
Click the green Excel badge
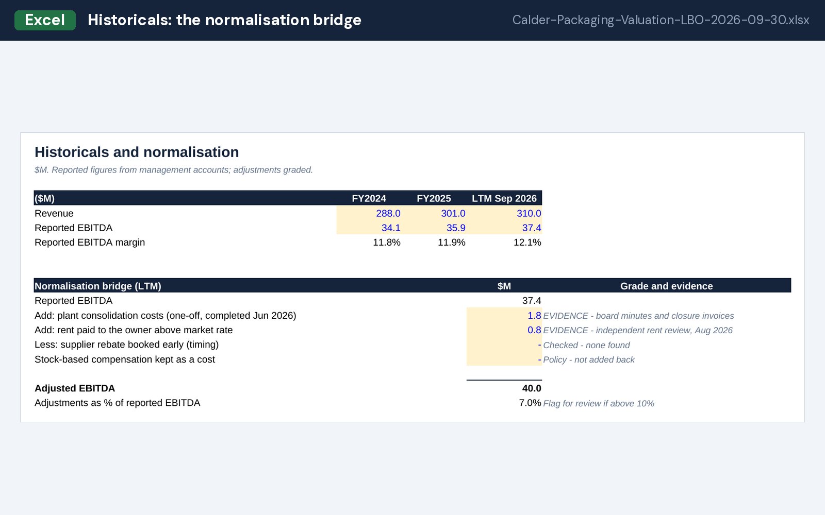click(45, 20)
